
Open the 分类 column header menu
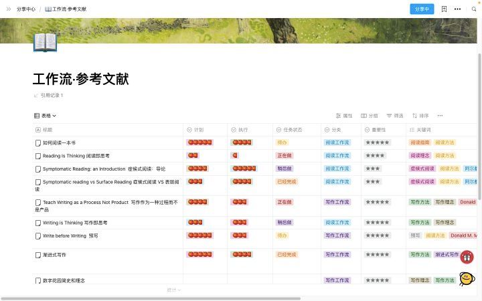pos(341,130)
